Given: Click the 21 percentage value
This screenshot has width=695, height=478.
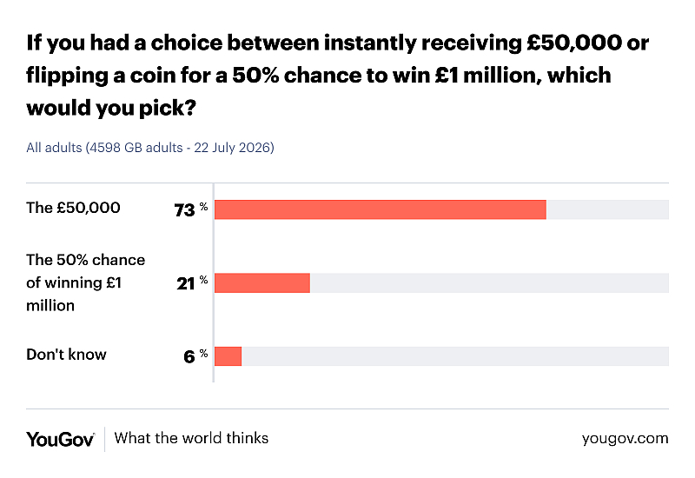Looking at the screenshot, I should (186, 284).
